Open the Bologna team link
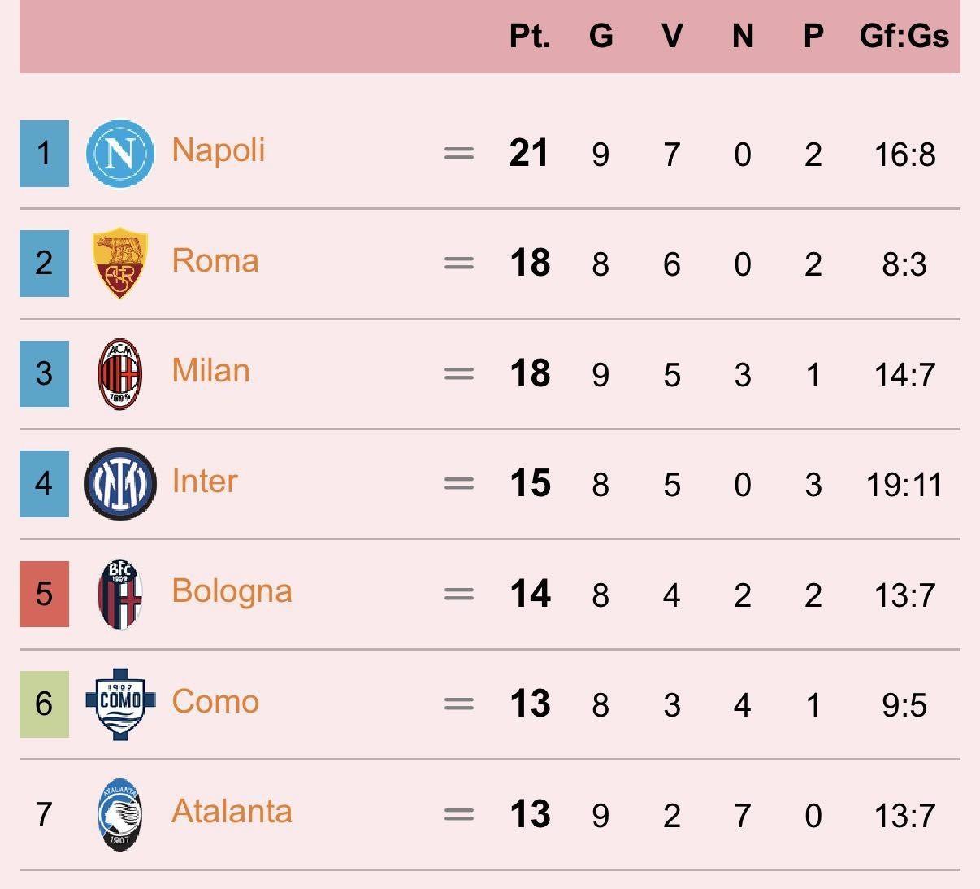This screenshot has width=980, height=889. pyautogui.click(x=232, y=591)
